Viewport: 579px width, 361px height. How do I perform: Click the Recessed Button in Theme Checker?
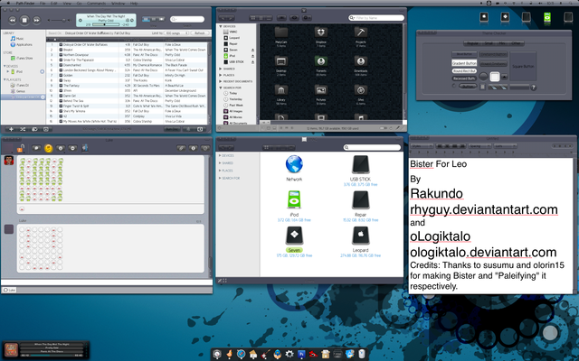tap(464, 79)
